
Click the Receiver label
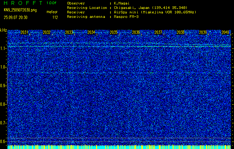pos(76,12)
